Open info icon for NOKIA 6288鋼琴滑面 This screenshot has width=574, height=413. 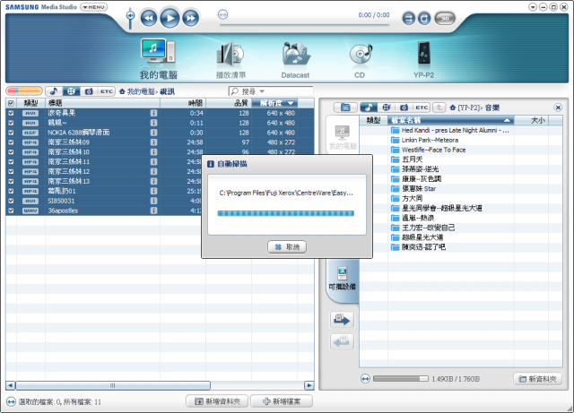153,133
